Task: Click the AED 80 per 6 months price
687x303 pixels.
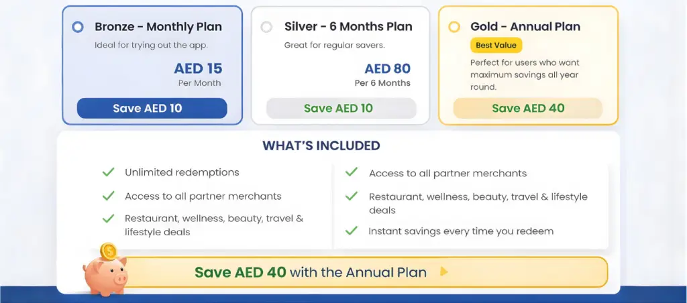Action: click(387, 68)
